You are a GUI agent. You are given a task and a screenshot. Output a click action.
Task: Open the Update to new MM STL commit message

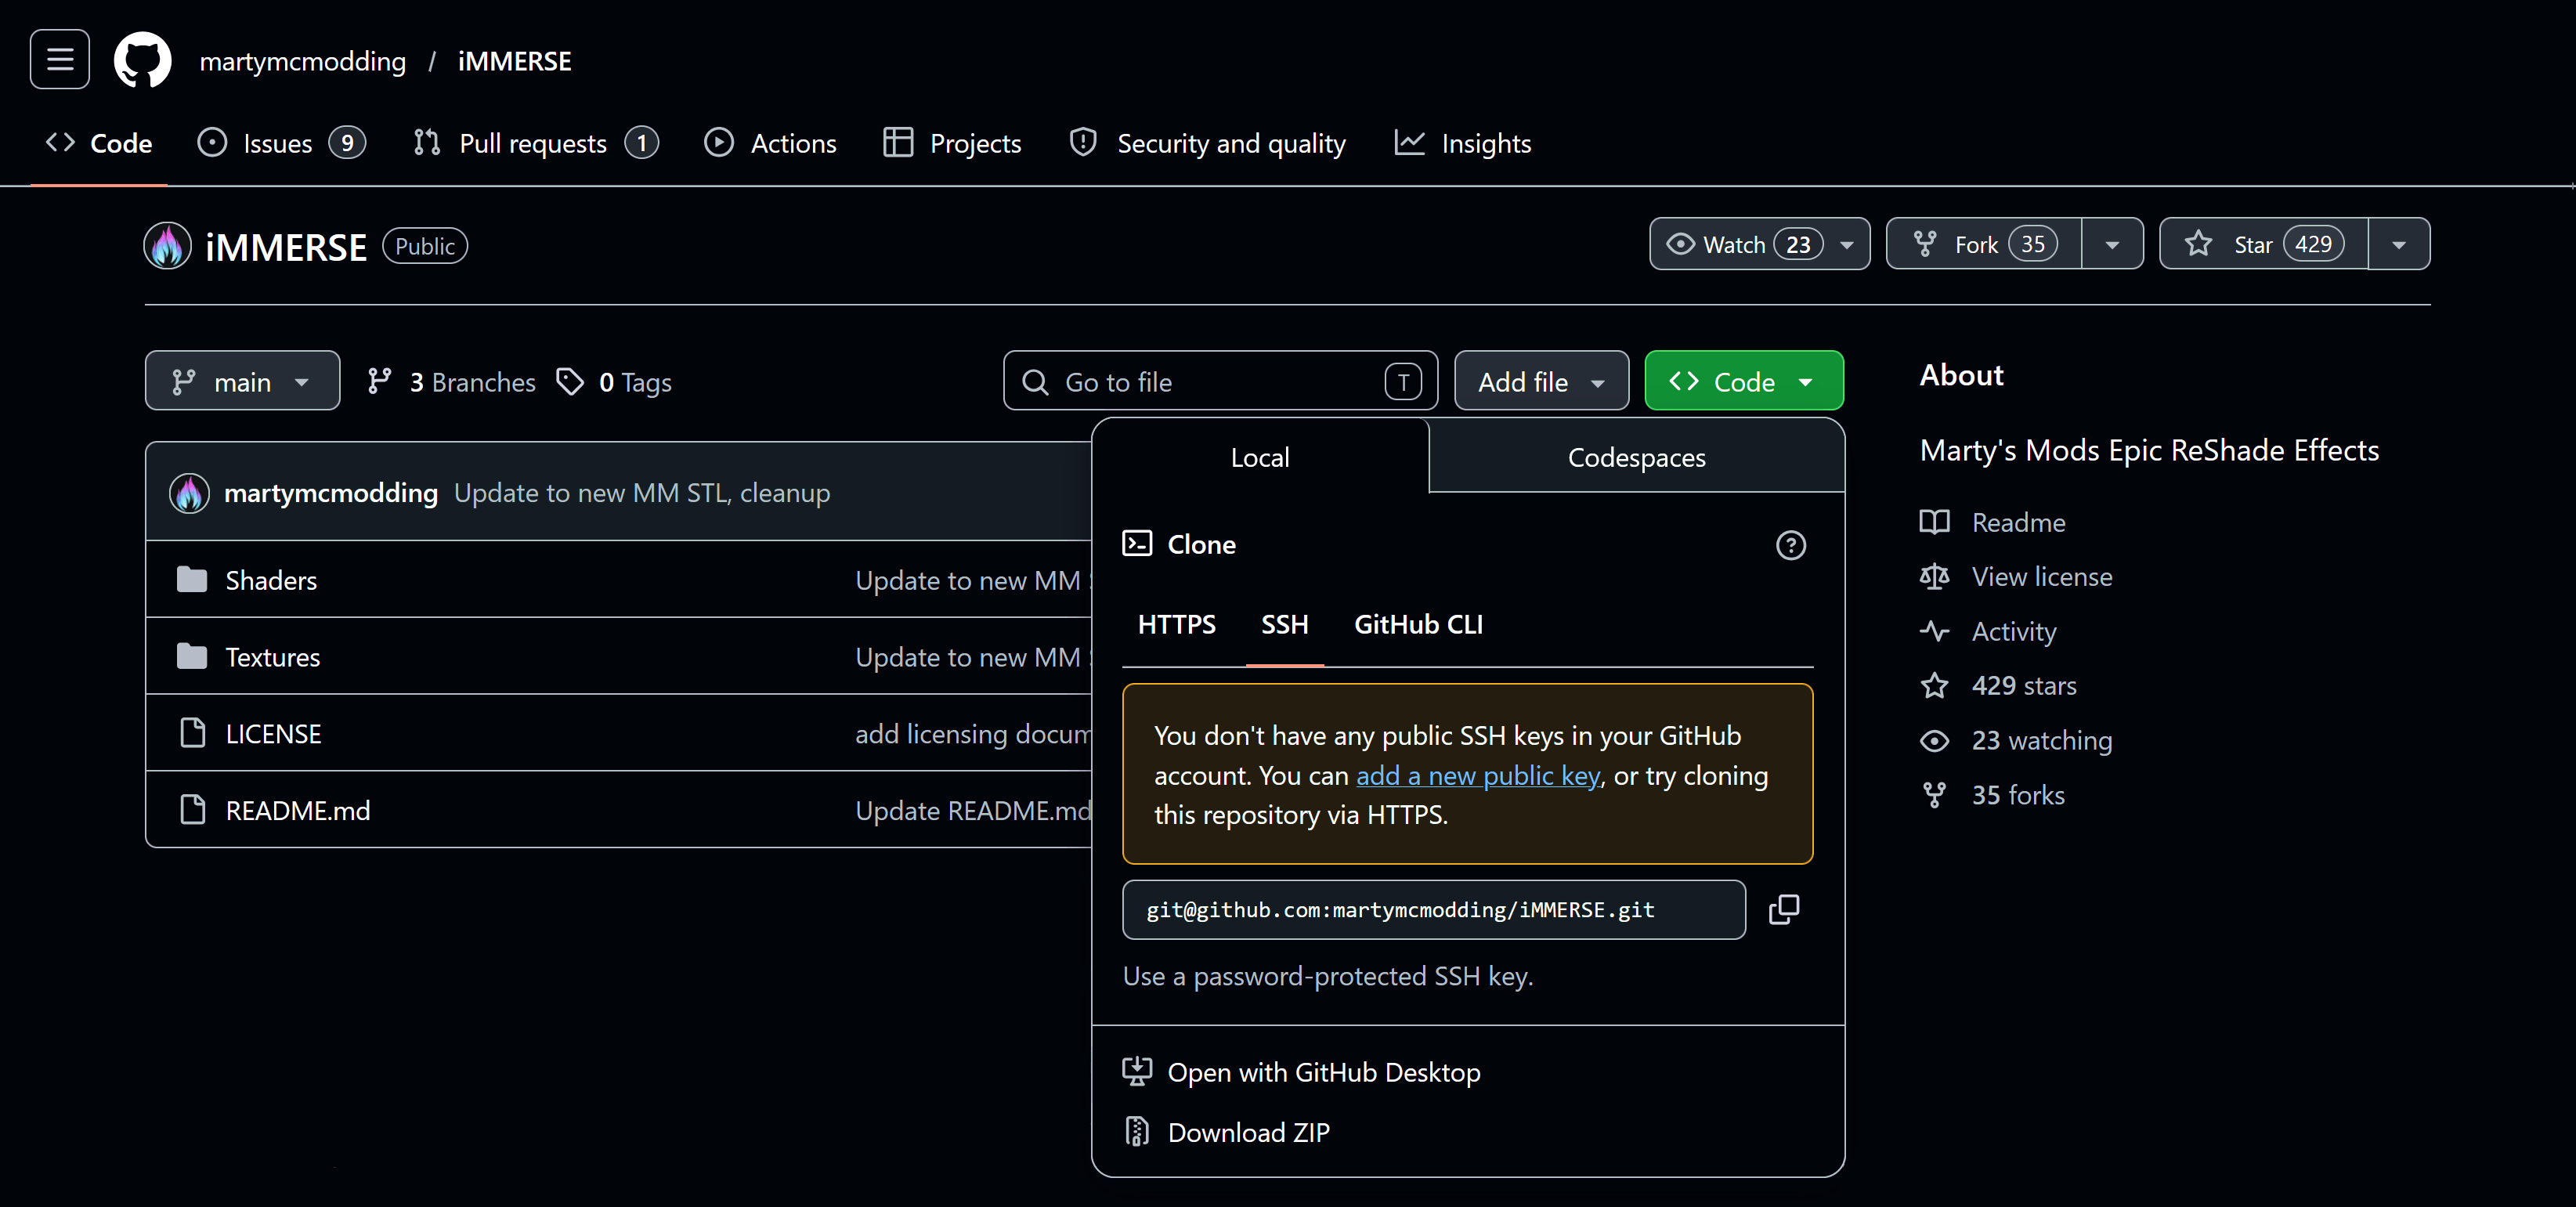(x=642, y=492)
